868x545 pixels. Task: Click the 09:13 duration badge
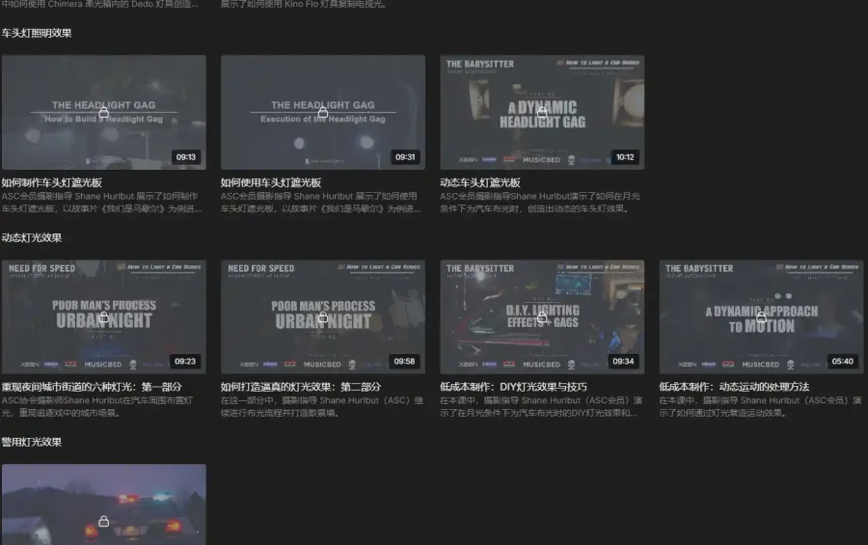pyautogui.click(x=185, y=157)
